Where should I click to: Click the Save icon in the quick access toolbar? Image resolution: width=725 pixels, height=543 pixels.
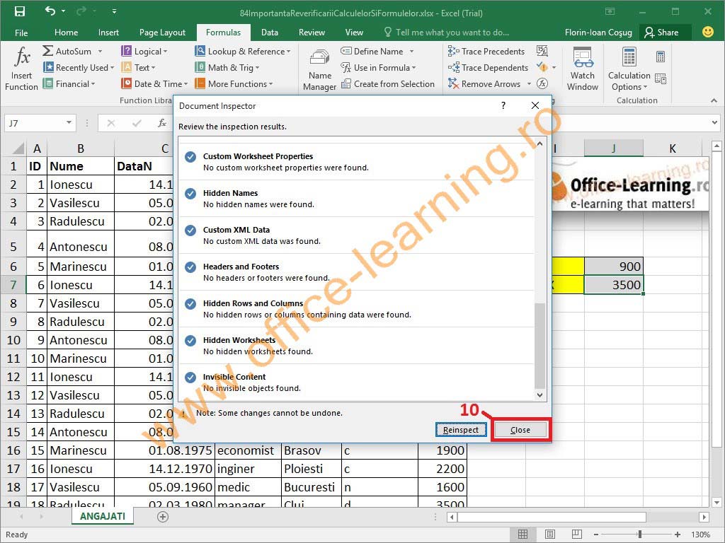click(x=19, y=11)
